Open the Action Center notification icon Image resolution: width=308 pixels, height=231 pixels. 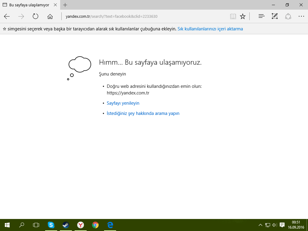[282, 225]
